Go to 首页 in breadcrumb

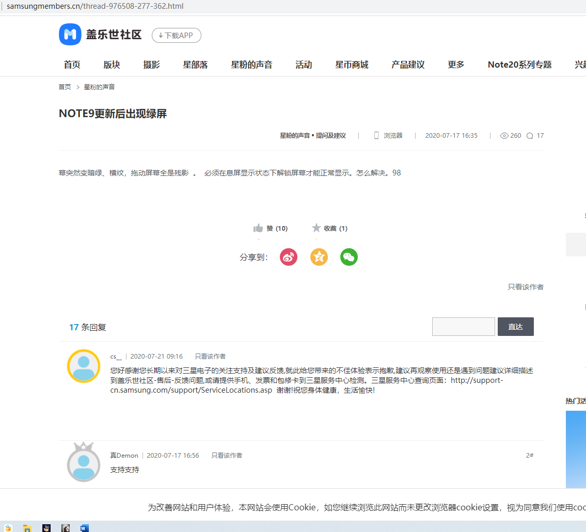pyautogui.click(x=65, y=87)
